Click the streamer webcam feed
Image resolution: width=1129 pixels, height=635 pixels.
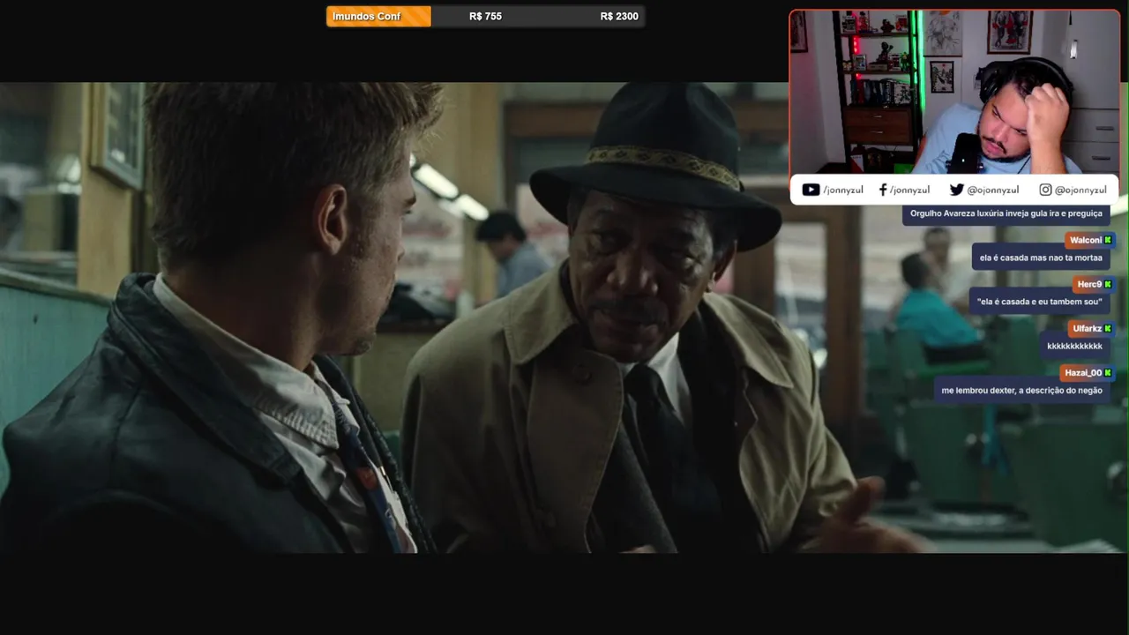[x=953, y=92]
